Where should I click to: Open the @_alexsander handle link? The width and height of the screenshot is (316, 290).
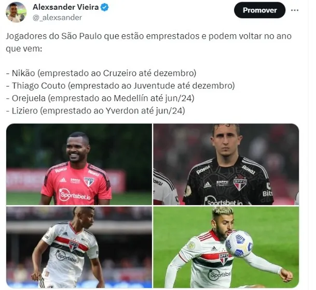(57, 18)
